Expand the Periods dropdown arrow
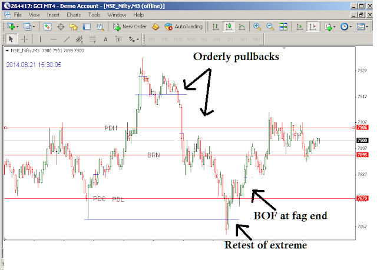Image resolution: width=377 pixels, height=270 pixels. (x=350, y=26)
